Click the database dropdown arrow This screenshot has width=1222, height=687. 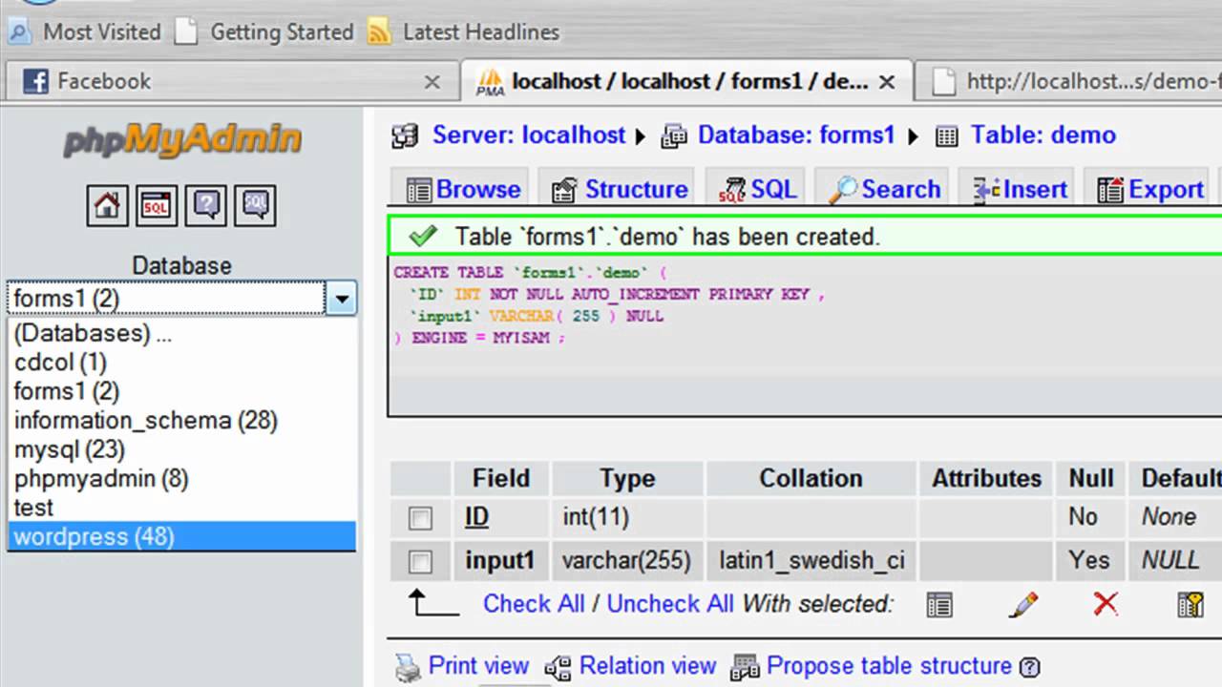pyautogui.click(x=341, y=299)
